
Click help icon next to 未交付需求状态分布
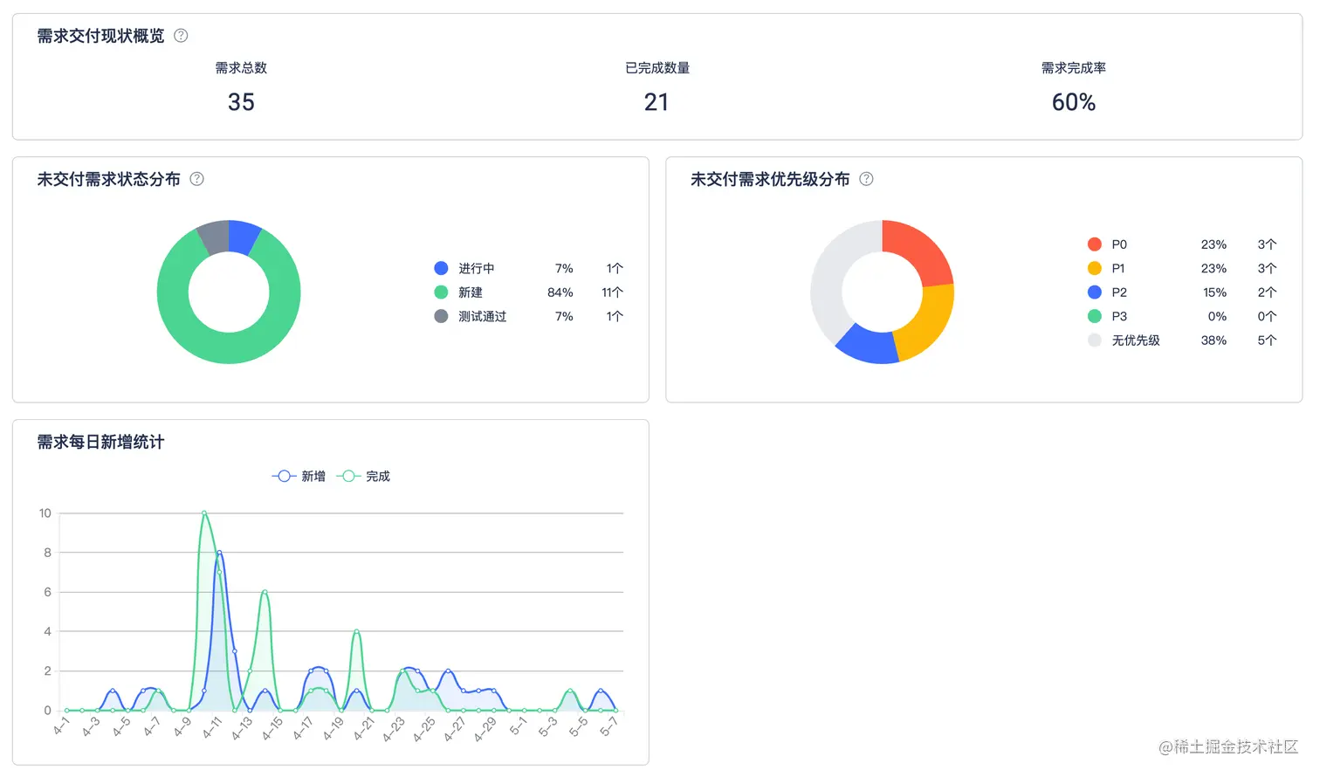[x=197, y=179]
